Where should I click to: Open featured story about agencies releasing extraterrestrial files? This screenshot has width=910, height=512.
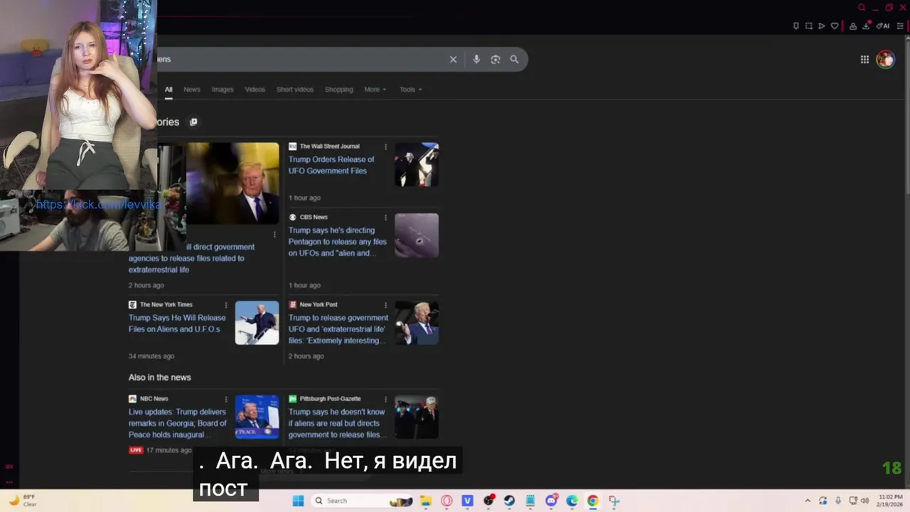(192, 258)
